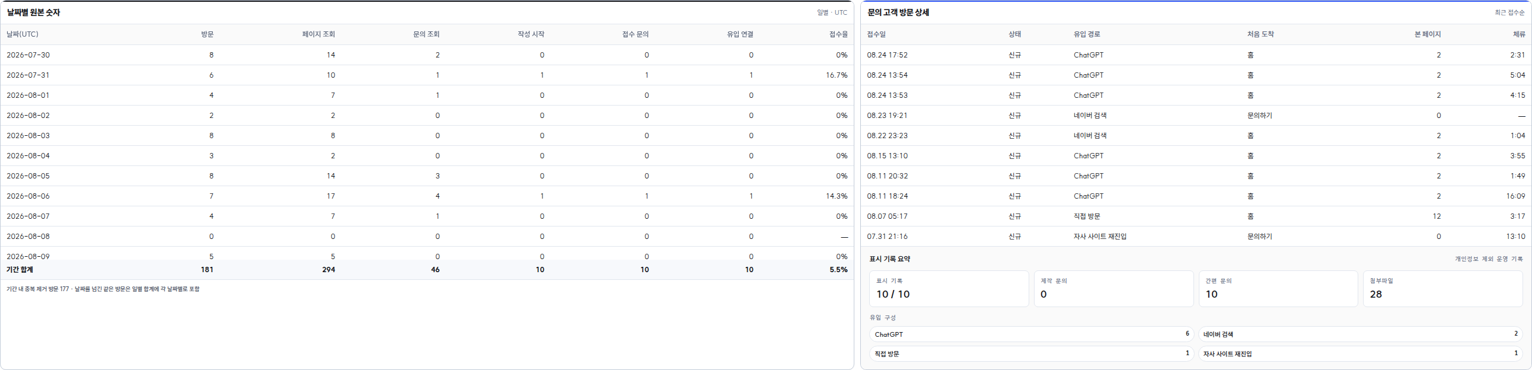The width and height of the screenshot is (1532, 370).
Task: Select the 자사 사이트 재진입 source chip
Action: (x=1360, y=353)
